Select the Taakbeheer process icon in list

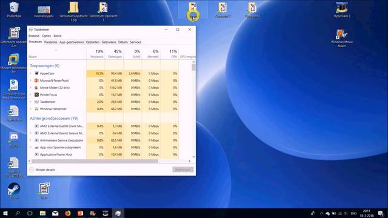(36, 102)
